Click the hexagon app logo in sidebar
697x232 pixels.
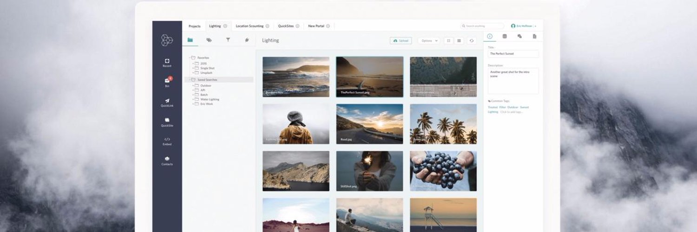click(x=167, y=40)
